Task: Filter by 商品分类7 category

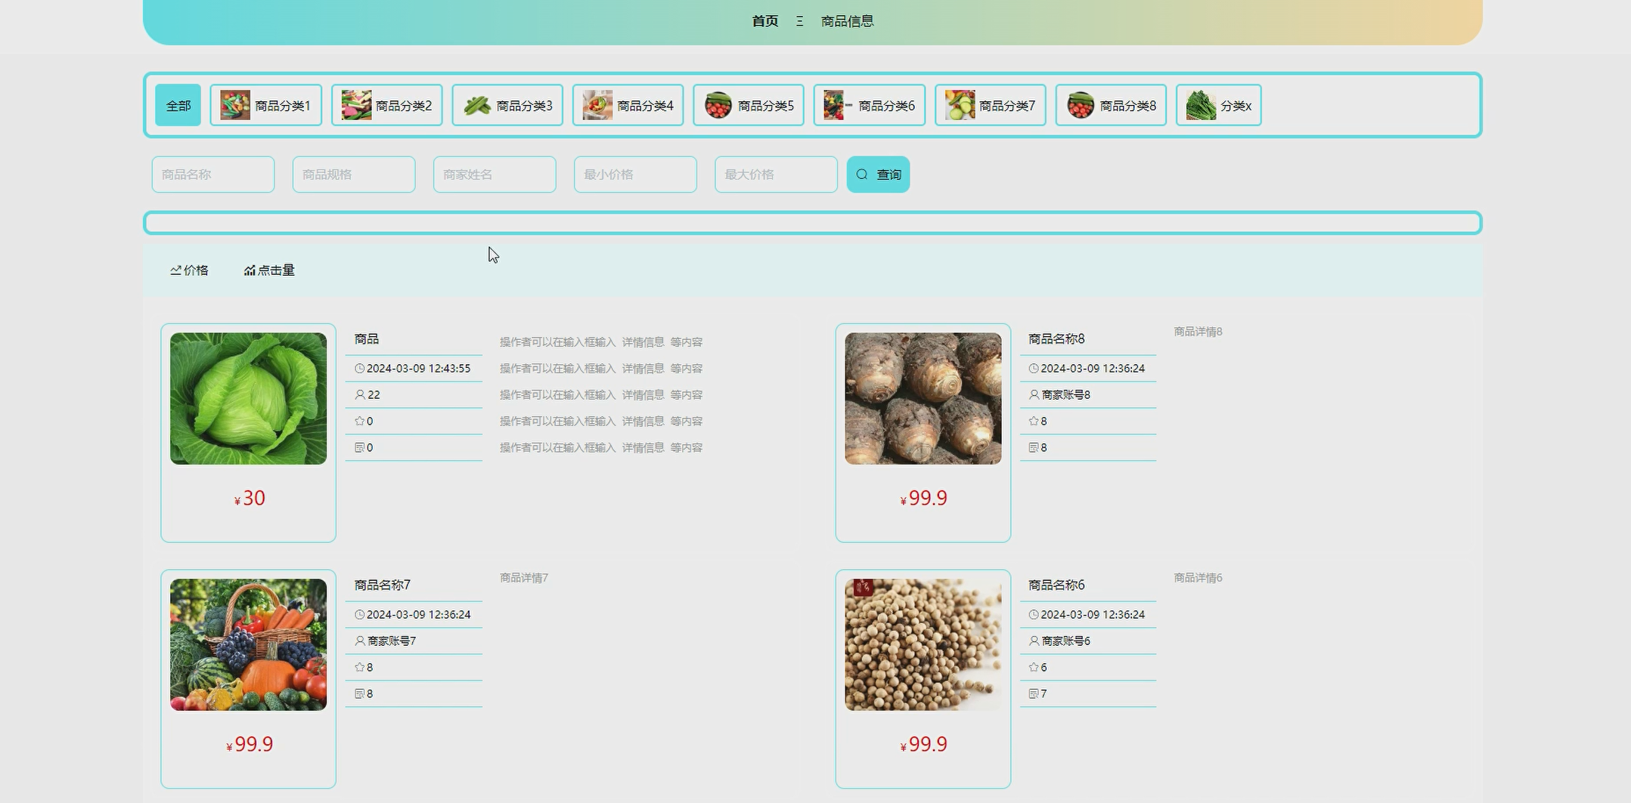Action: coord(991,105)
